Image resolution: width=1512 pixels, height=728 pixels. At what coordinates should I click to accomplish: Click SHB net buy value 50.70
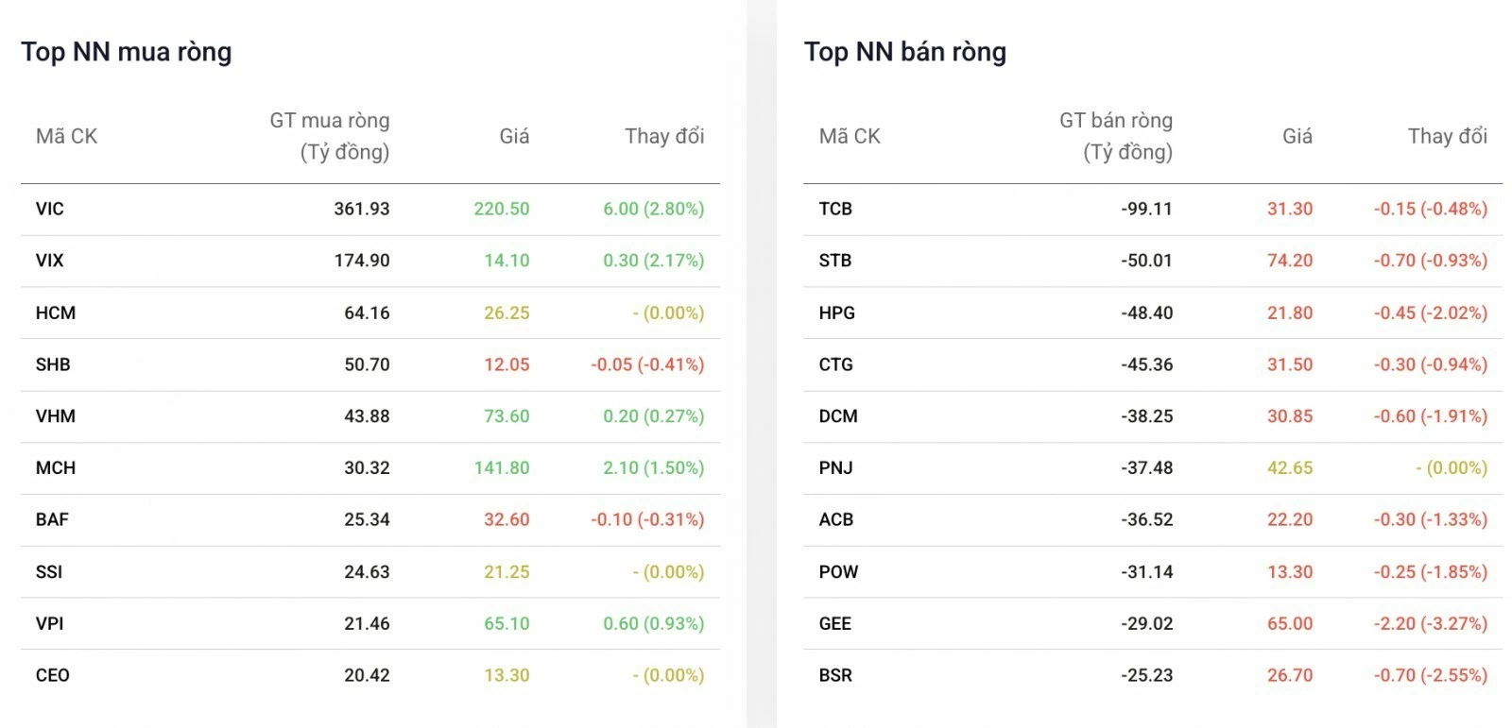pyautogui.click(x=367, y=364)
